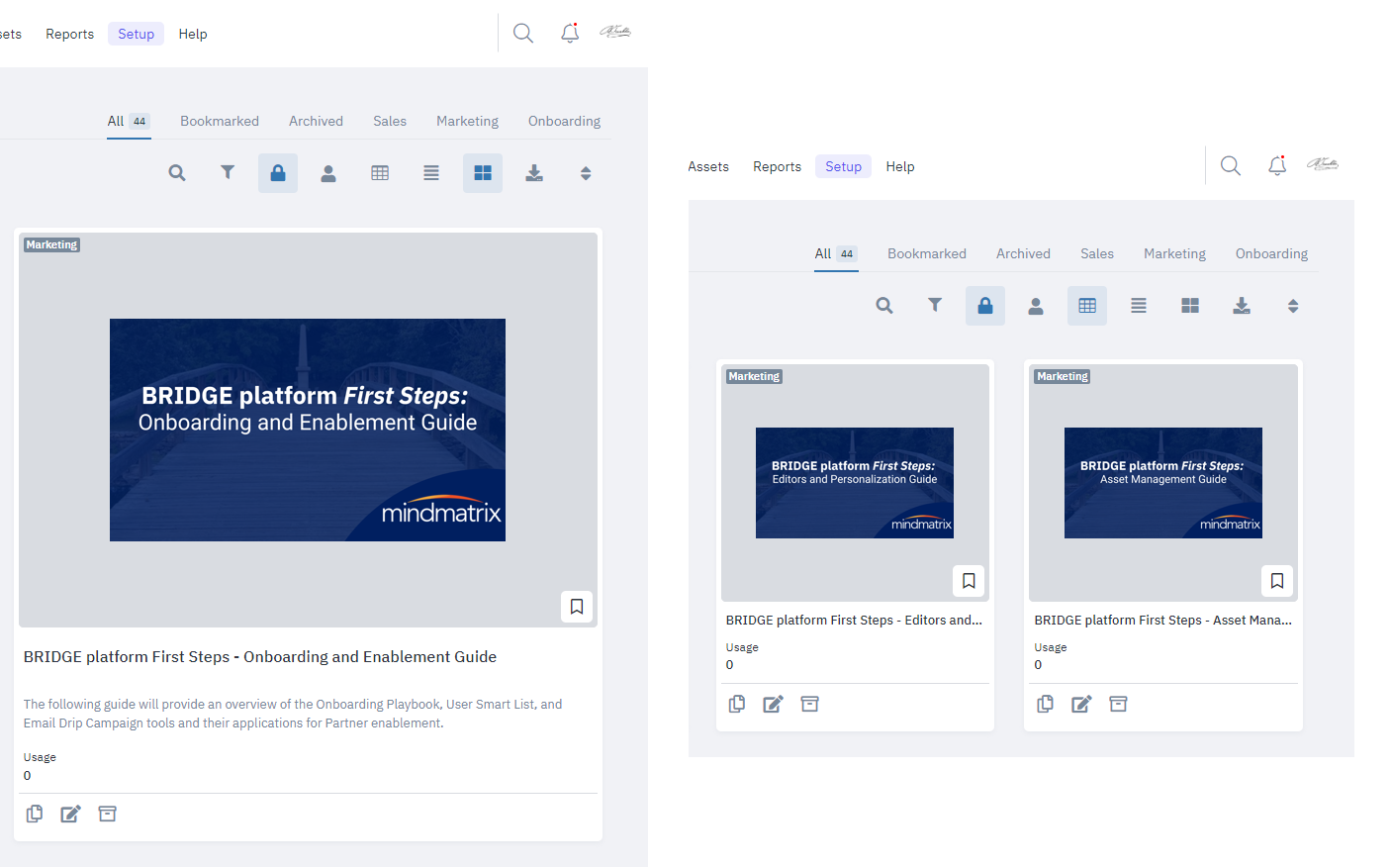Screen dimensions: 1391x867
Task: Open Help menu in right header
Action: point(900,166)
